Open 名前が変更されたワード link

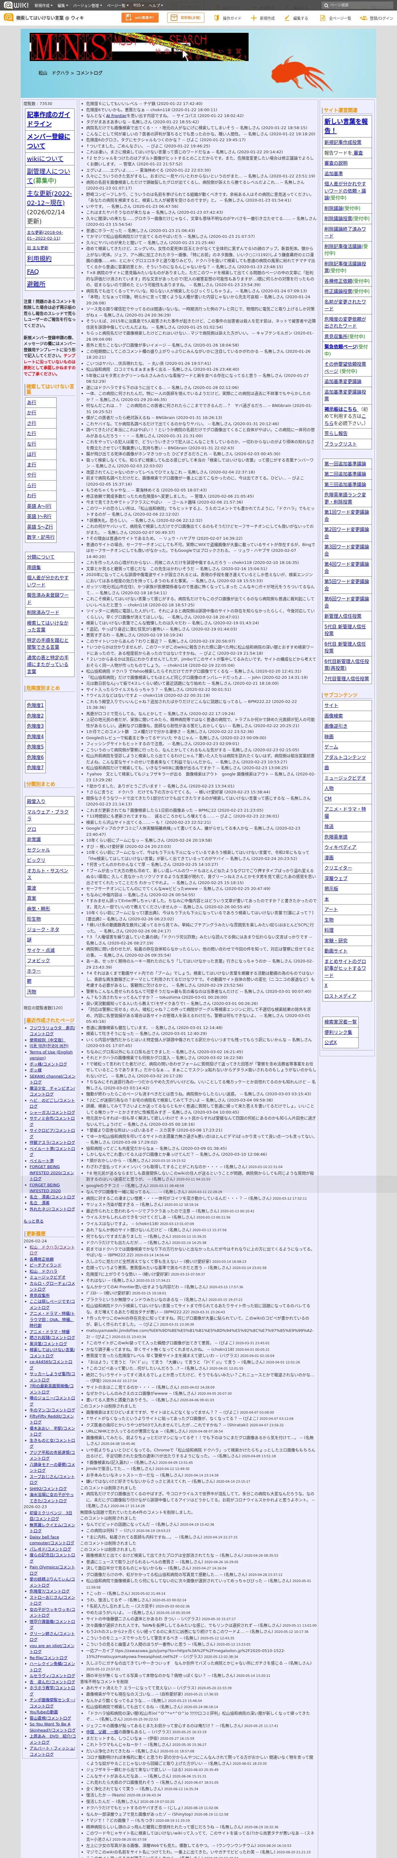[345, 305]
